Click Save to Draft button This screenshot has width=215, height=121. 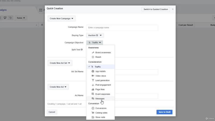[164, 112]
